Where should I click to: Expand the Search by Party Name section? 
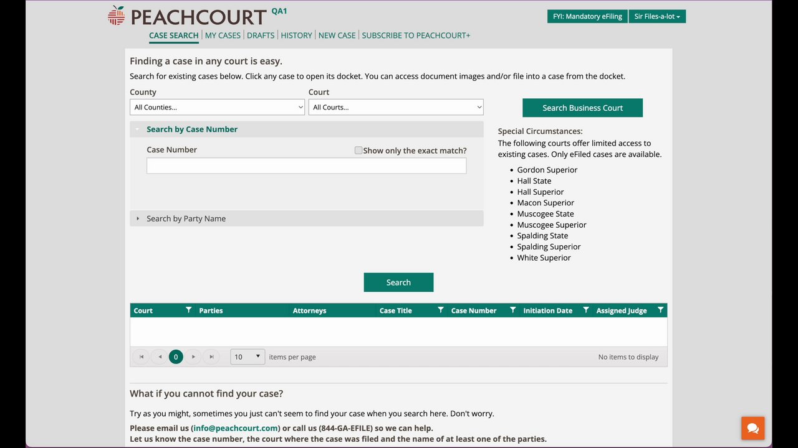307,218
